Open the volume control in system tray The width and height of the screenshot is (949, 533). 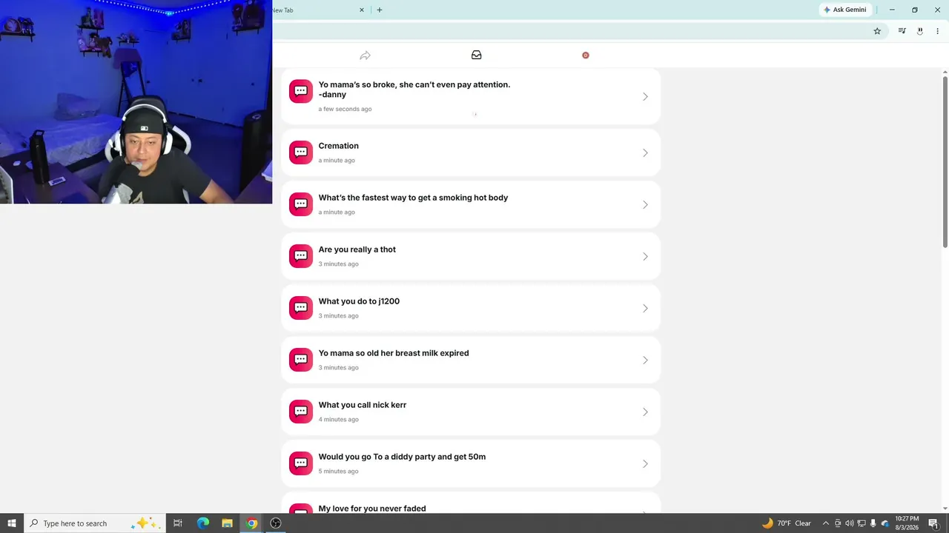(x=850, y=523)
